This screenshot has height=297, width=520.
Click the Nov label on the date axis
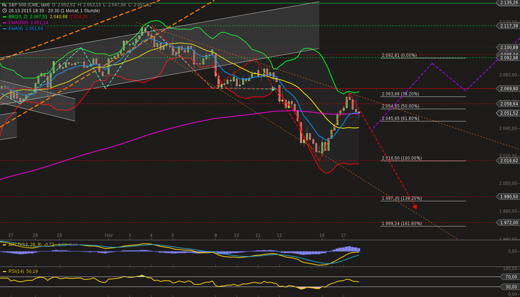108,235
